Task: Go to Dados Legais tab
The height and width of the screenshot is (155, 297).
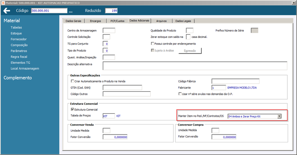Action: pyautogui.click(x=183, y=21)
